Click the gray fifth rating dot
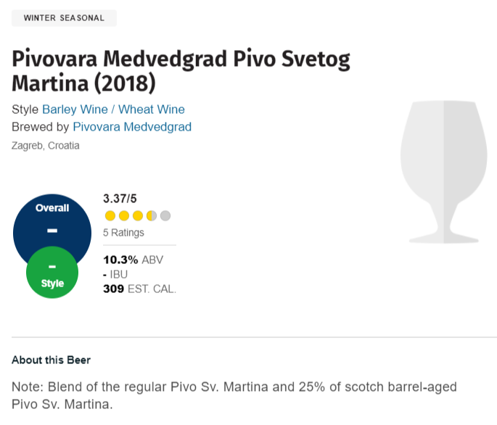Image resolution: width=497 pixels, height=425 pixels. tap(165, 216)
